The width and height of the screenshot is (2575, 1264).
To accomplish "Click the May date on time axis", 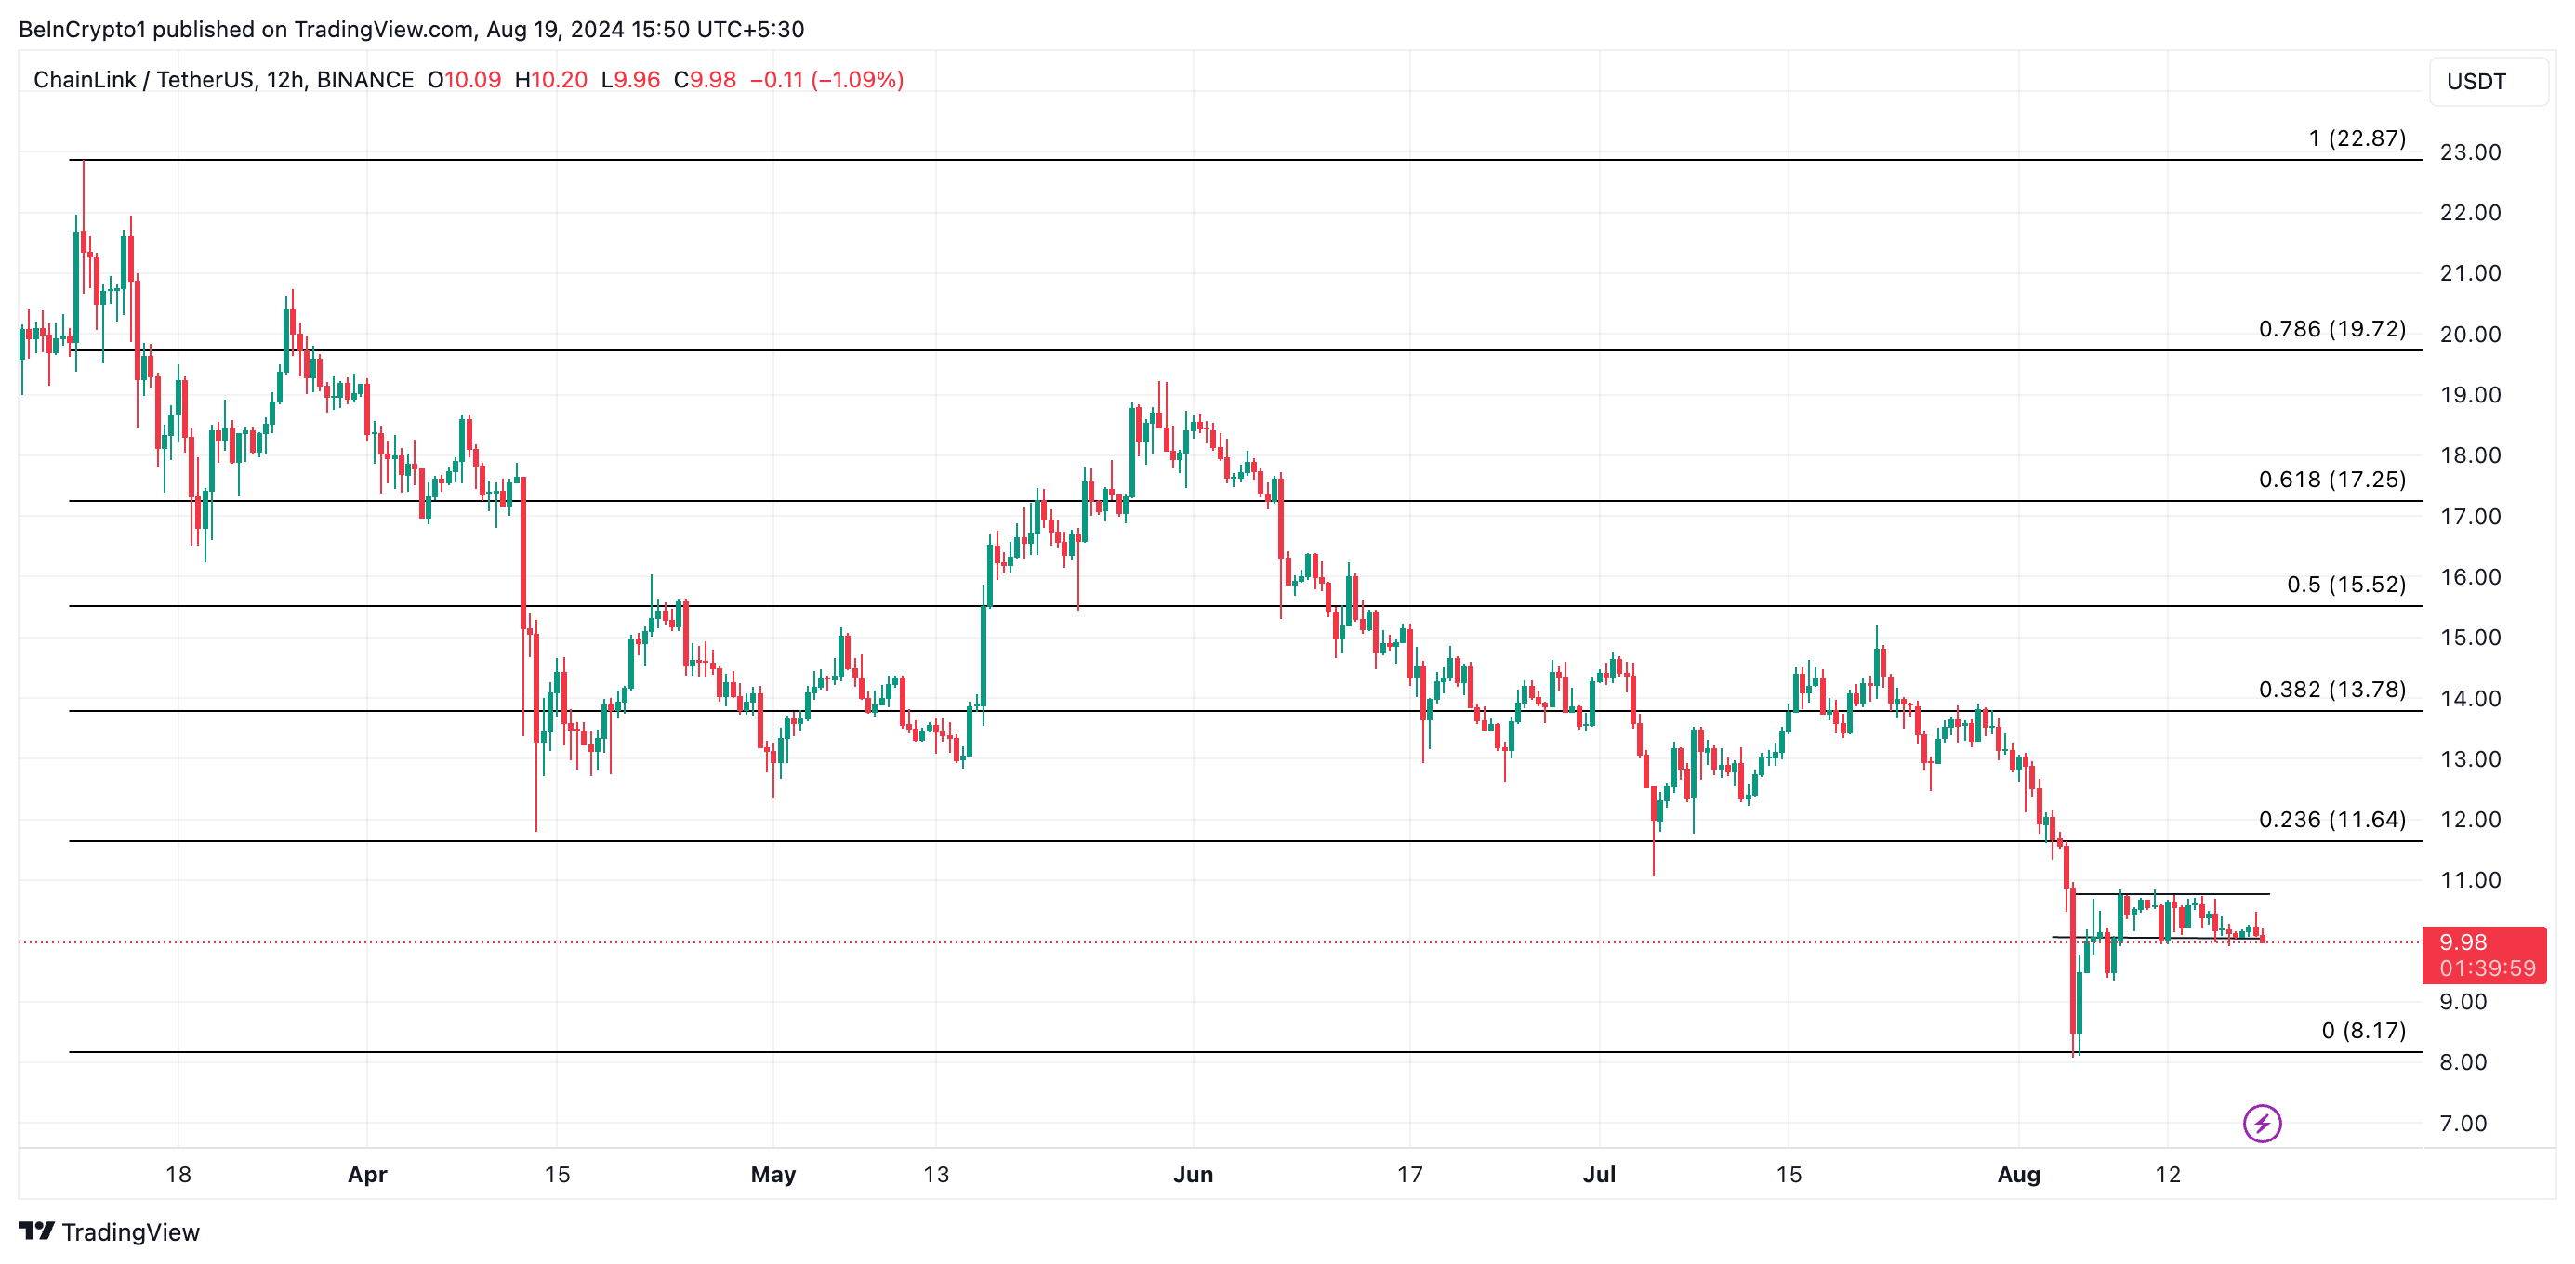I will [772, 1174].
